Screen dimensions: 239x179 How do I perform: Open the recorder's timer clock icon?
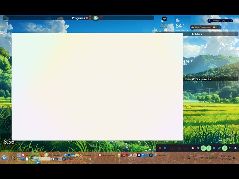(193, 148)
